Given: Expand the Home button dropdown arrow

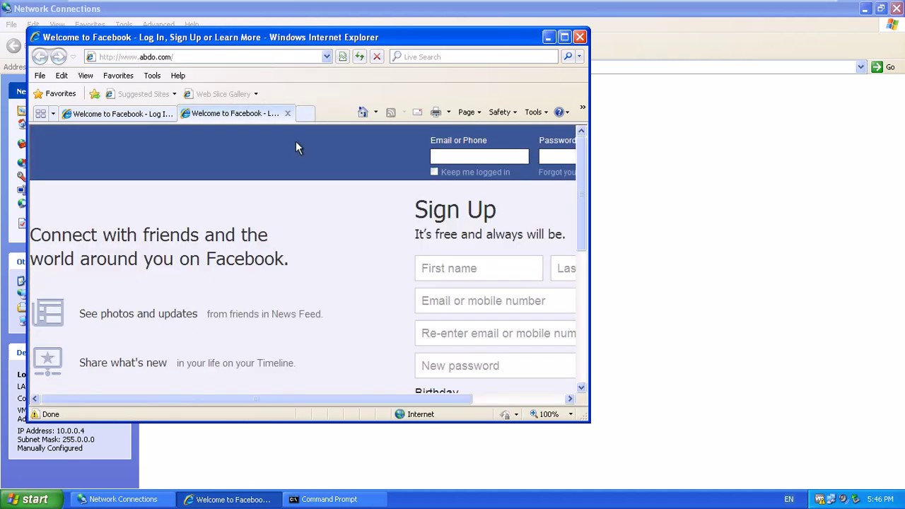Looking at the screenshot, I should (375, 112).
